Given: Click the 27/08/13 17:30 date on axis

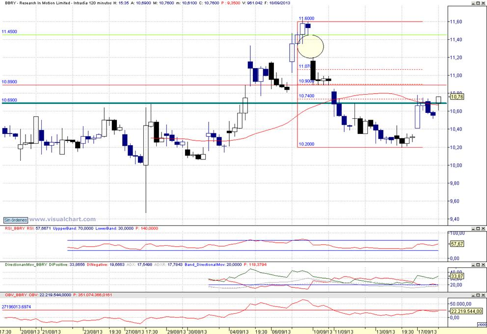Looking at the screenshot, I should (x=141, y=332).
